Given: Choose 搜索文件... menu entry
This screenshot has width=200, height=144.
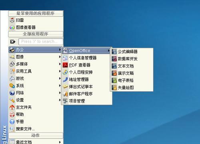Looking at the screenshot, I should (36, 129).
